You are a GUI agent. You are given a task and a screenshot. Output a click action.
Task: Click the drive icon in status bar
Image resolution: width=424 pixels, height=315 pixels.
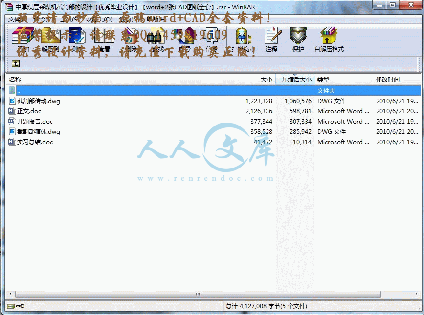point(11,306)
